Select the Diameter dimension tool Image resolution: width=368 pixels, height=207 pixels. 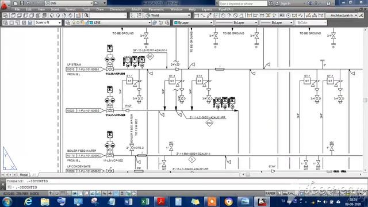coord(235,16)
